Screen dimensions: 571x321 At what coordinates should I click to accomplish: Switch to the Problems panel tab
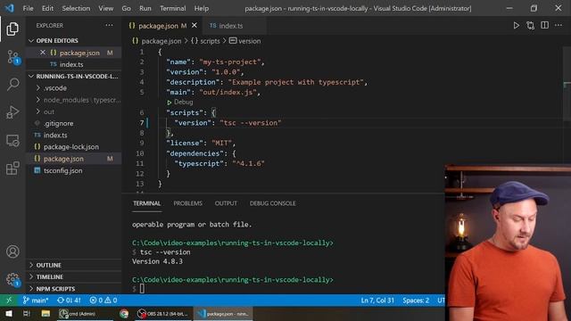click(187, 203)
